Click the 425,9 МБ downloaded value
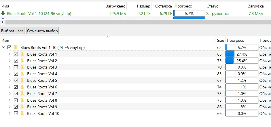271x127 pixels. 118,14
